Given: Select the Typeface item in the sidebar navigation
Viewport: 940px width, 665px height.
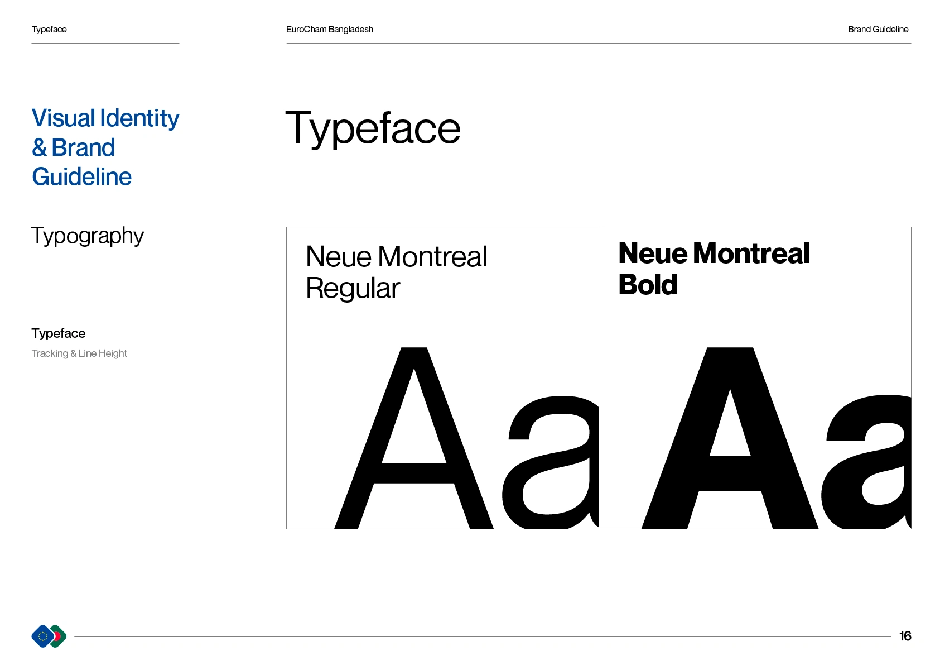Looking at the screenshot, I should click(59, 333).
